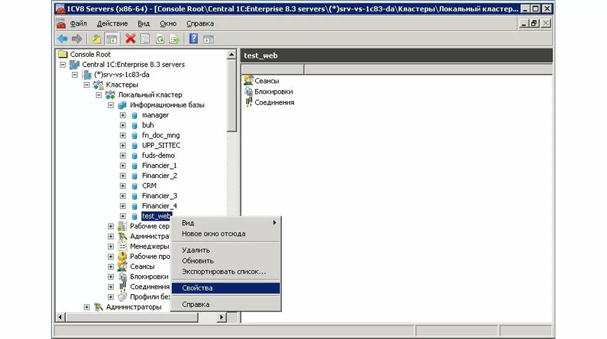Select the Financier_2 database

pos(159,176)
